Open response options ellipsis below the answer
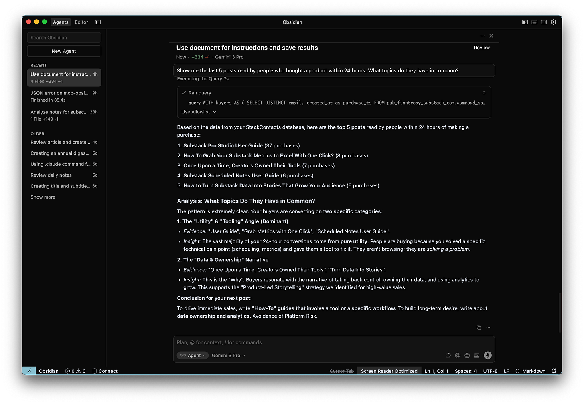The width and height of the screenshot is (584, 404). pyautogui.click(x=488, y=328)
